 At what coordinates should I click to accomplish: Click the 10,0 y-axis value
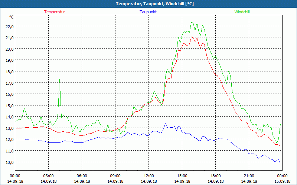tap(10, 162)
